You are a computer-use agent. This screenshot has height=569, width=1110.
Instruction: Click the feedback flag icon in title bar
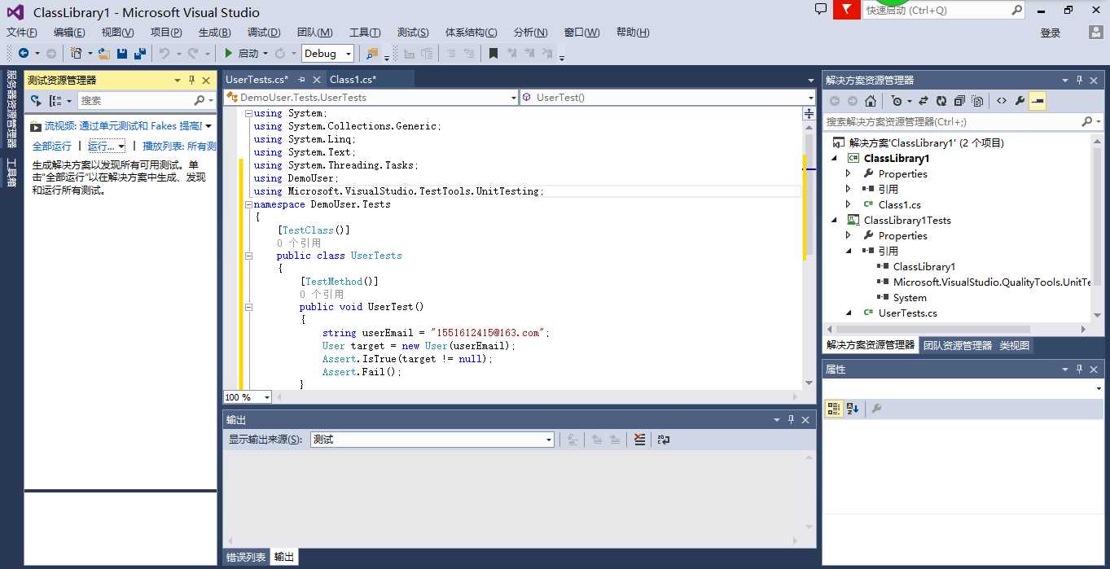pos(847,10)
